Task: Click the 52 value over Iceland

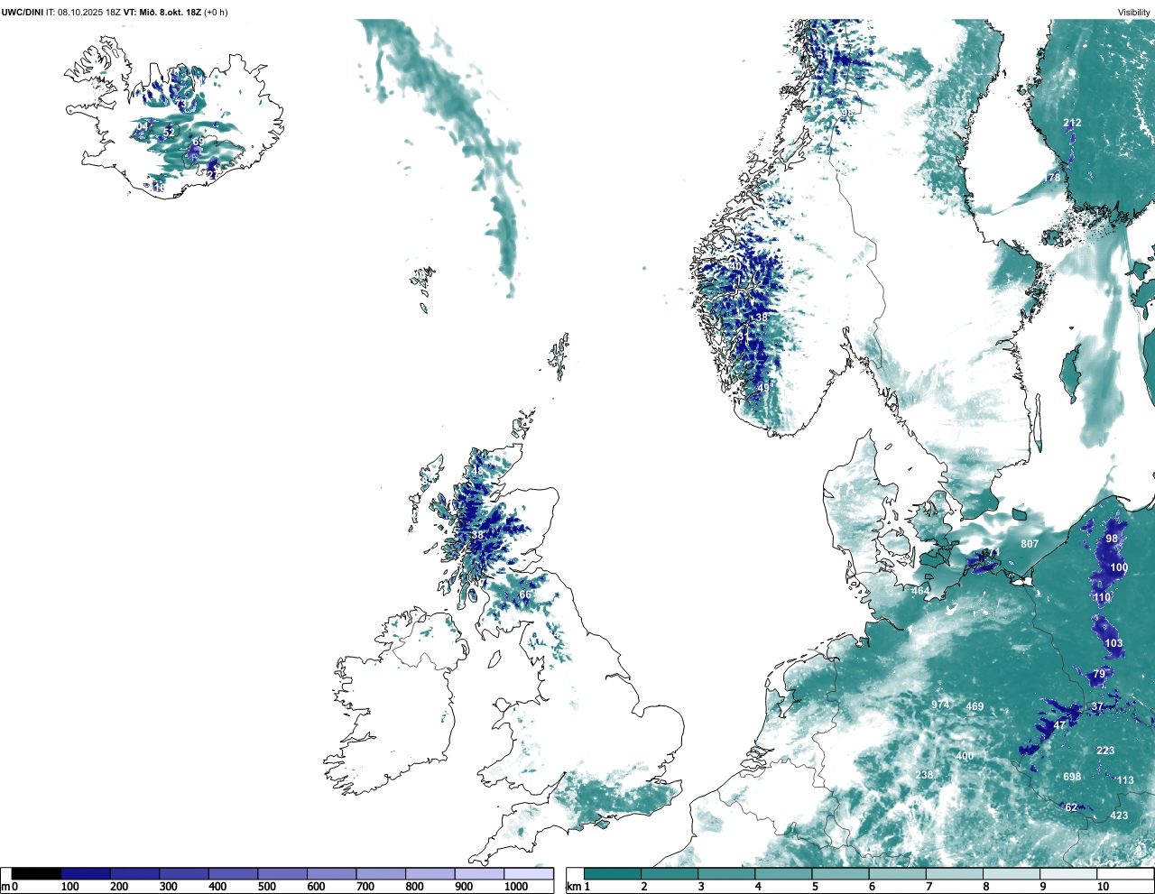Action: [169, 133]
